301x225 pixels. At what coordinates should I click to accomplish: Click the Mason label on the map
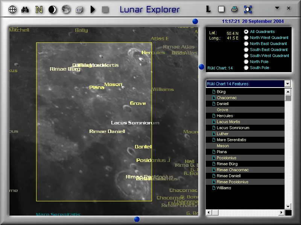coord(113,84)
